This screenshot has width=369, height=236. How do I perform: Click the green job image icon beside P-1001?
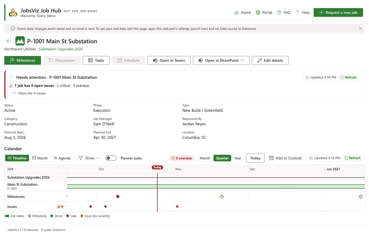20,41
